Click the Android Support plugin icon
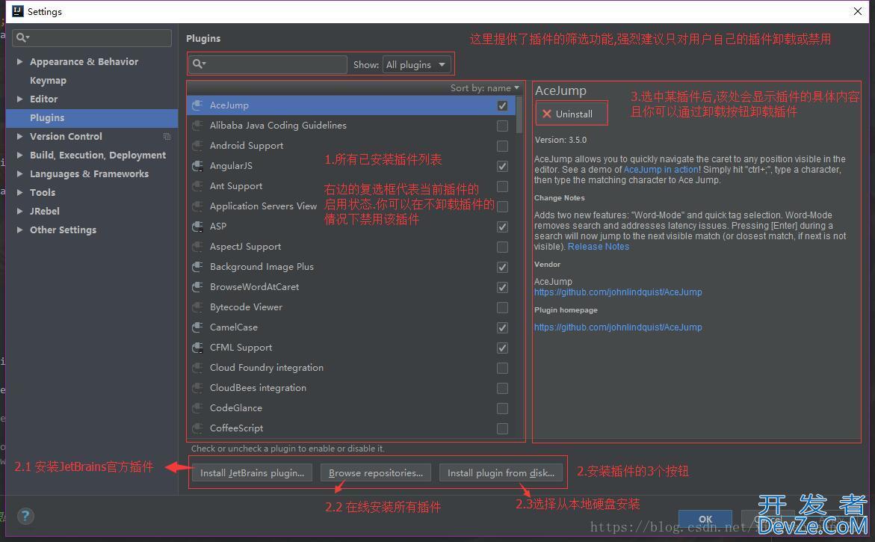 tap(197, 146)
